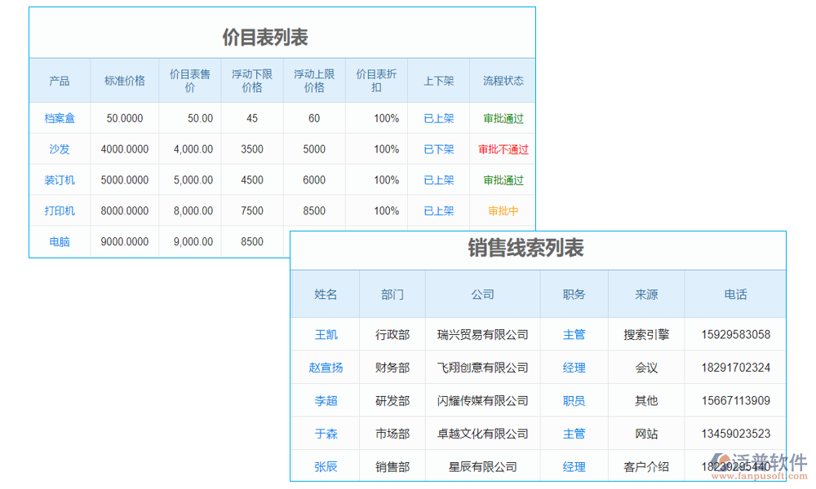Open lead 王凯 in sales leads table

(326, 334)
